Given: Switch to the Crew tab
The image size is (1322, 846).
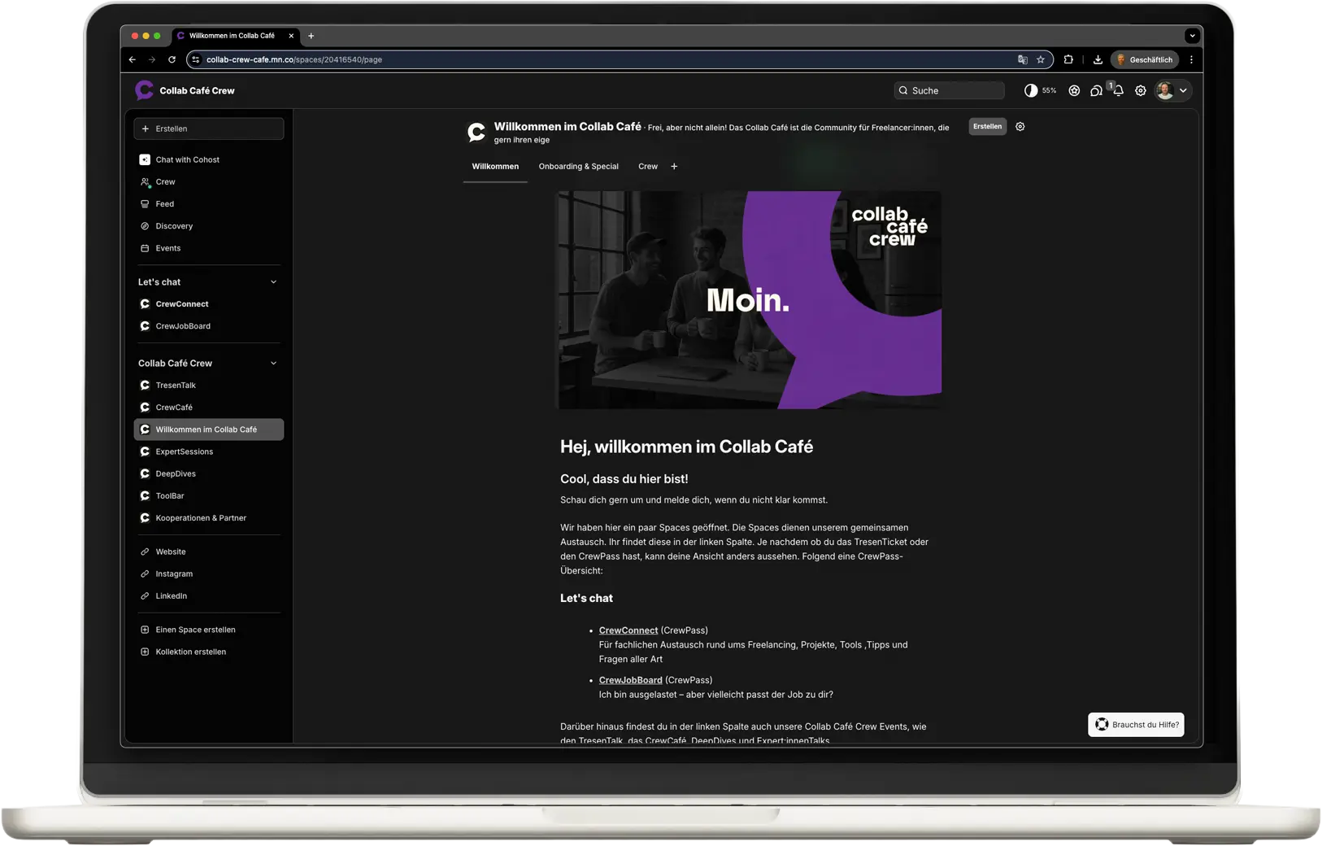Looking at the screenshot, I should click(x=648, y=167).
